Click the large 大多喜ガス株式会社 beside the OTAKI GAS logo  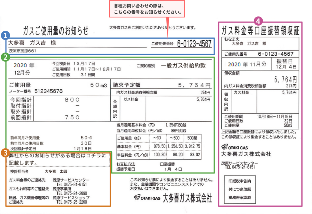[x=187, y=198]
